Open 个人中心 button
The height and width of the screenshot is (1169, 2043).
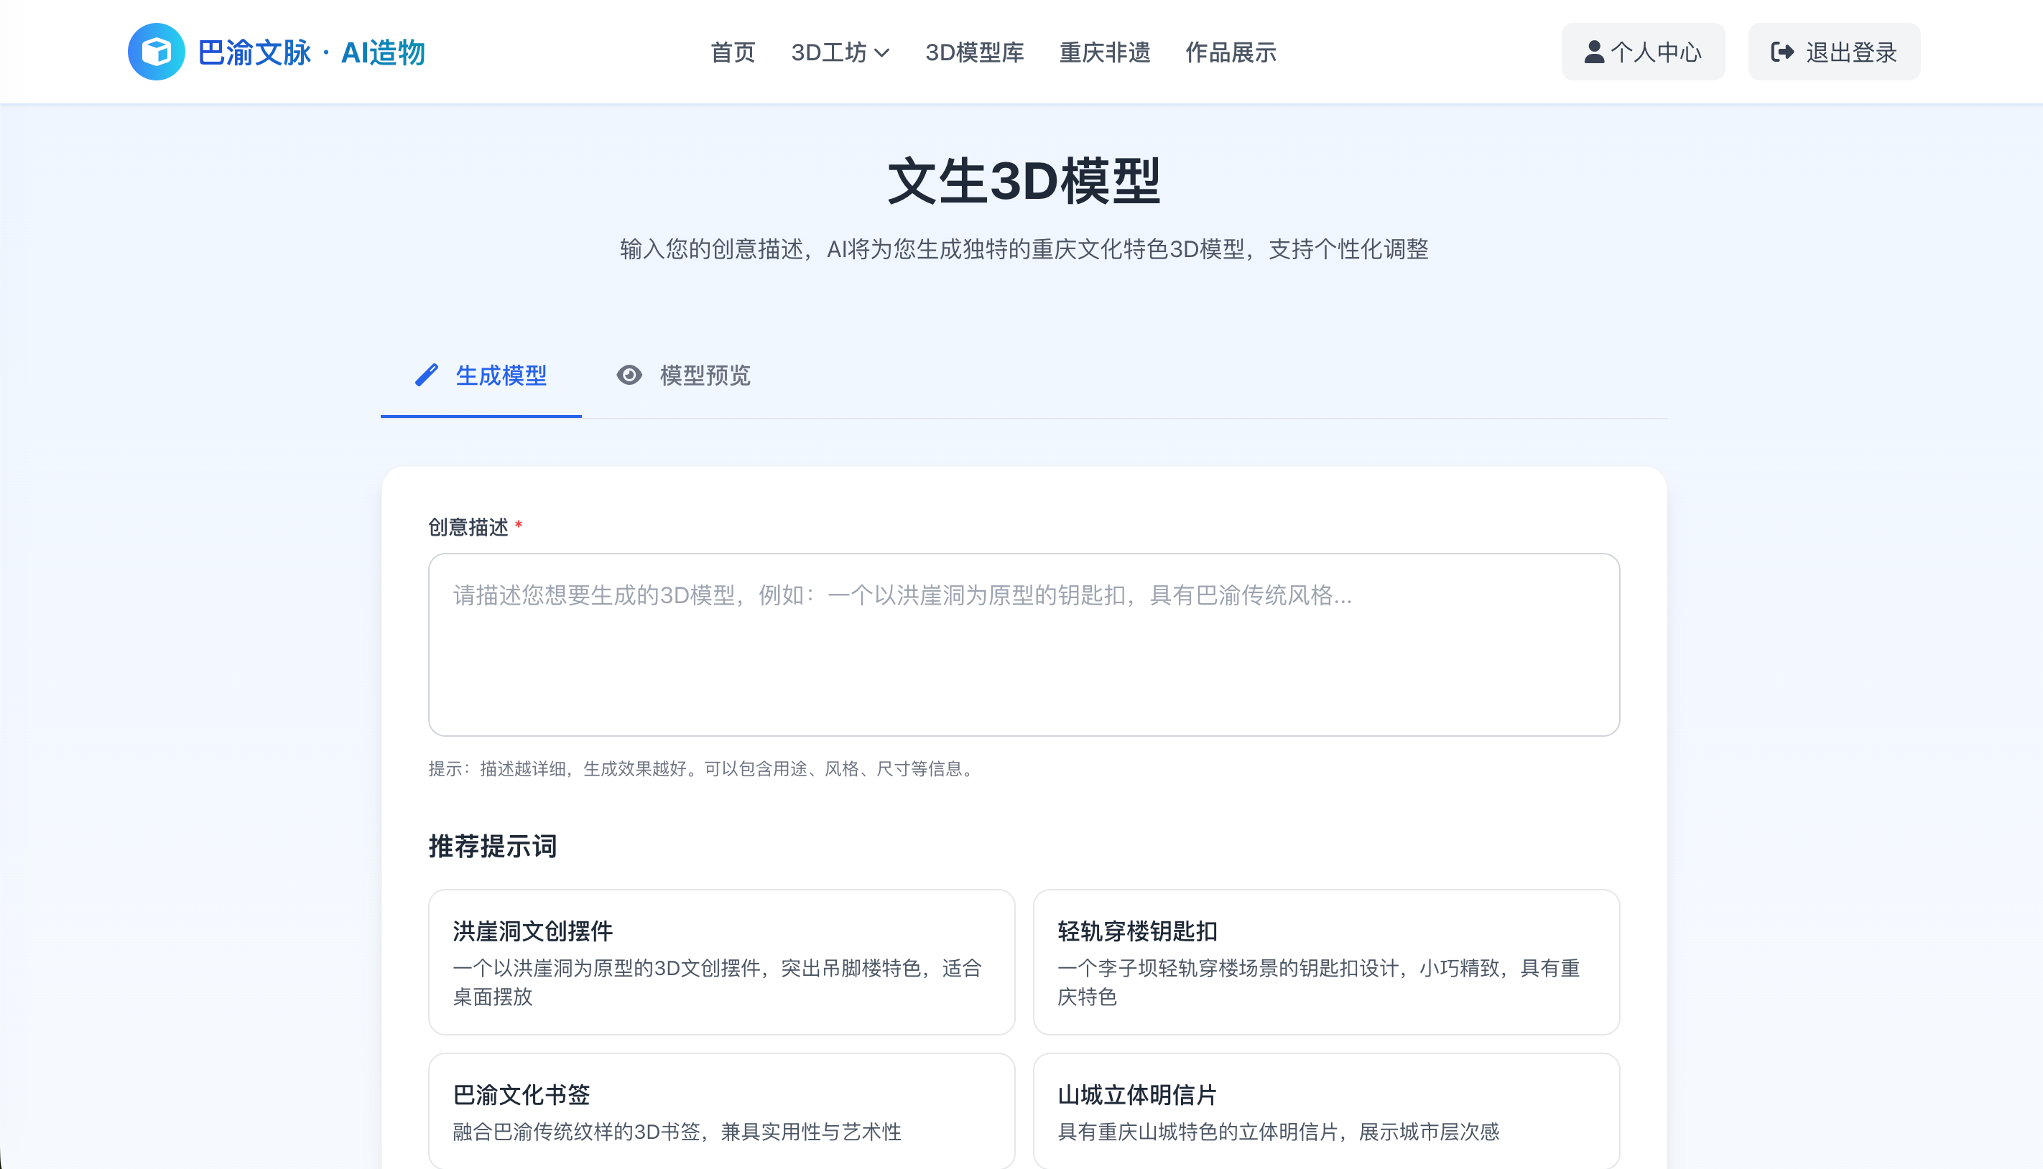pyautogui.click(x=1643, y=52)
